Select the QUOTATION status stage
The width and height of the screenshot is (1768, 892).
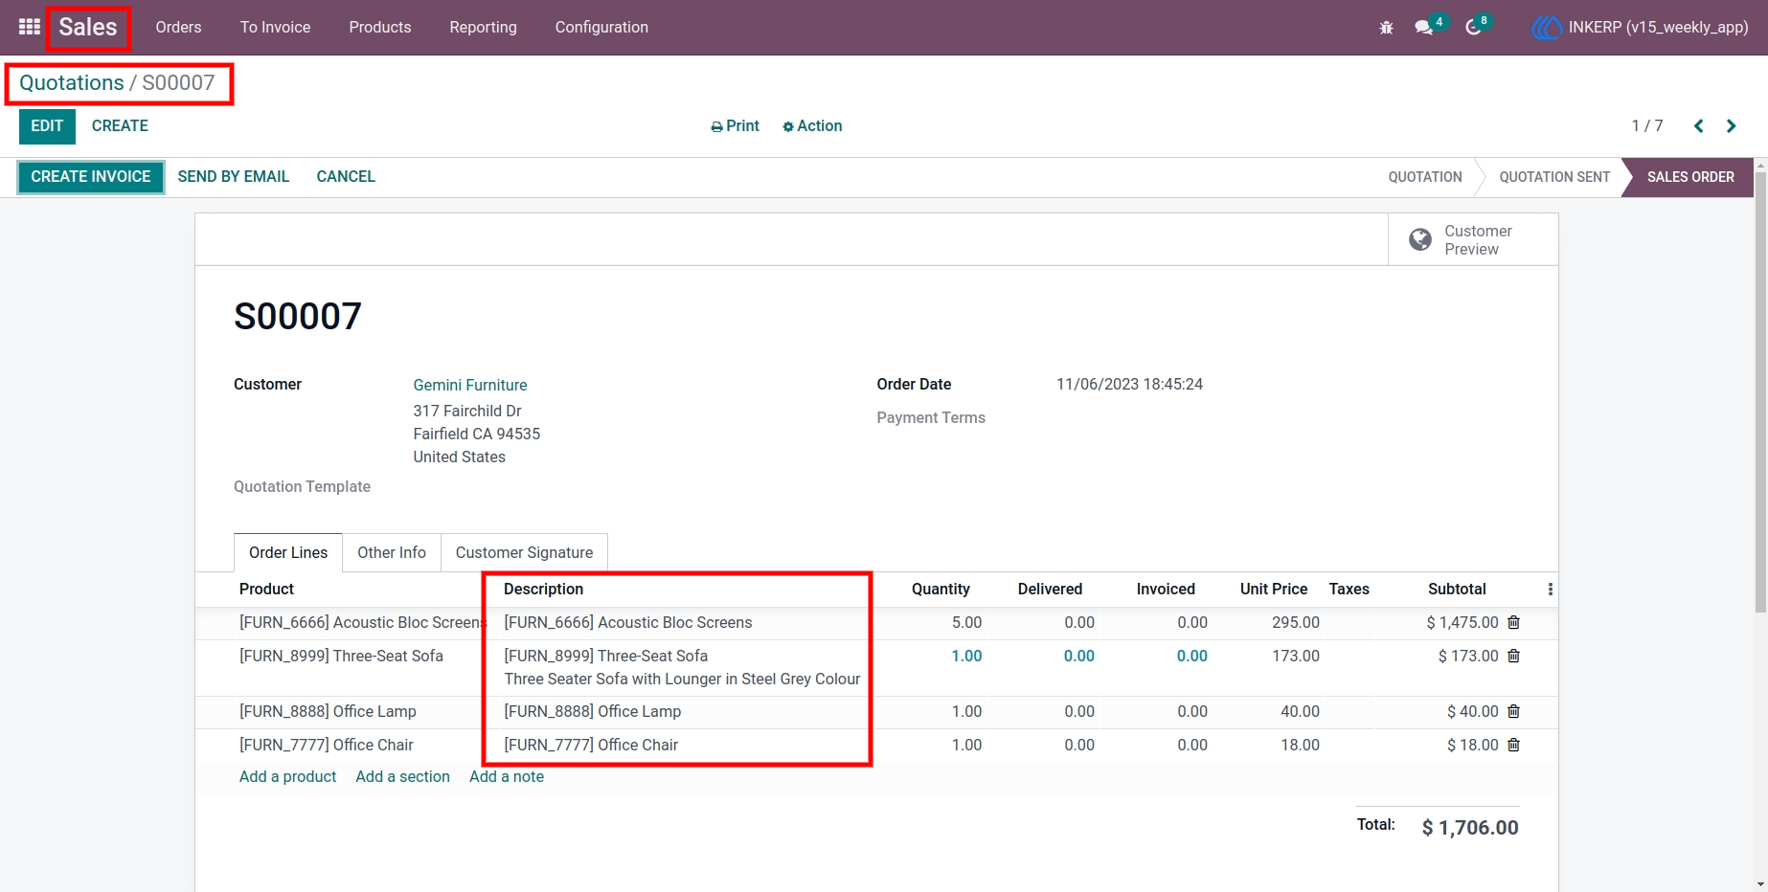(x=1425, y=177)
